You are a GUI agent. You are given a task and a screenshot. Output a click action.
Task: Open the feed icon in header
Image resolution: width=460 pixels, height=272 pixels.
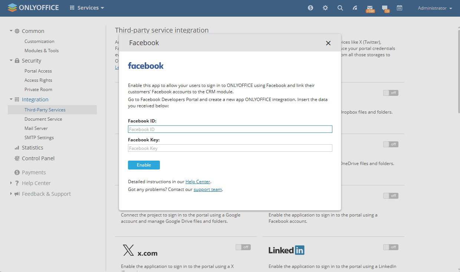pos(355,8)
